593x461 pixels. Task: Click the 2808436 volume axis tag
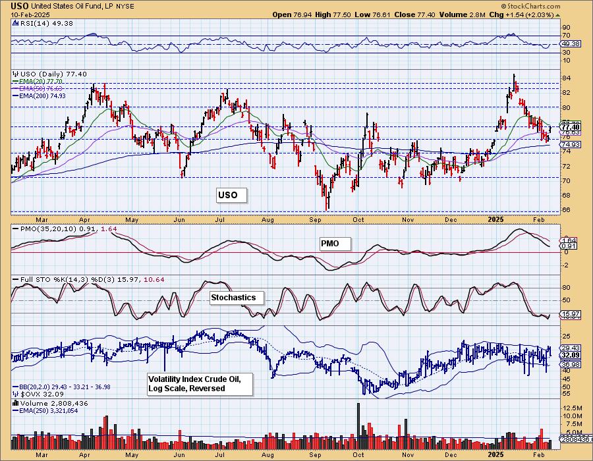point(577,440)
